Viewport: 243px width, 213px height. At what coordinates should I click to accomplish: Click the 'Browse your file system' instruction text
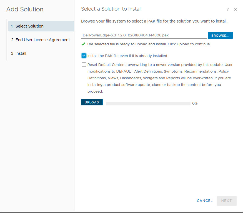154,21
